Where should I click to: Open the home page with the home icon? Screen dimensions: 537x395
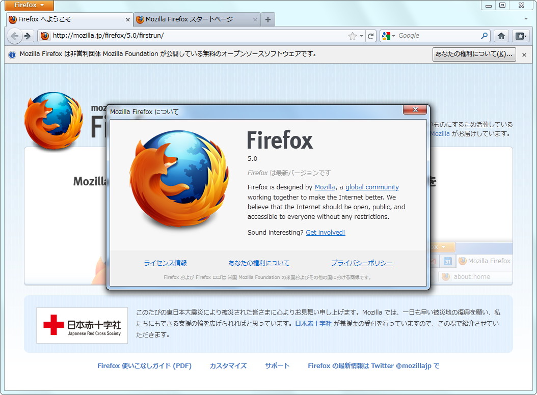pos(501,36)
